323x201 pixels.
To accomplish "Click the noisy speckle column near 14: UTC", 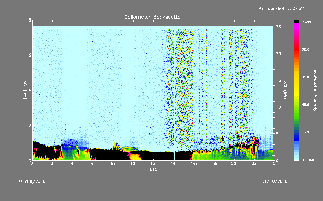I will click(x=179, y=88).
